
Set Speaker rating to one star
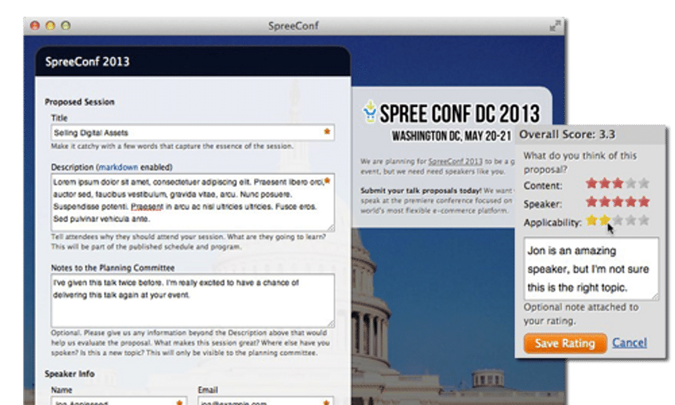tap(591, 202)
